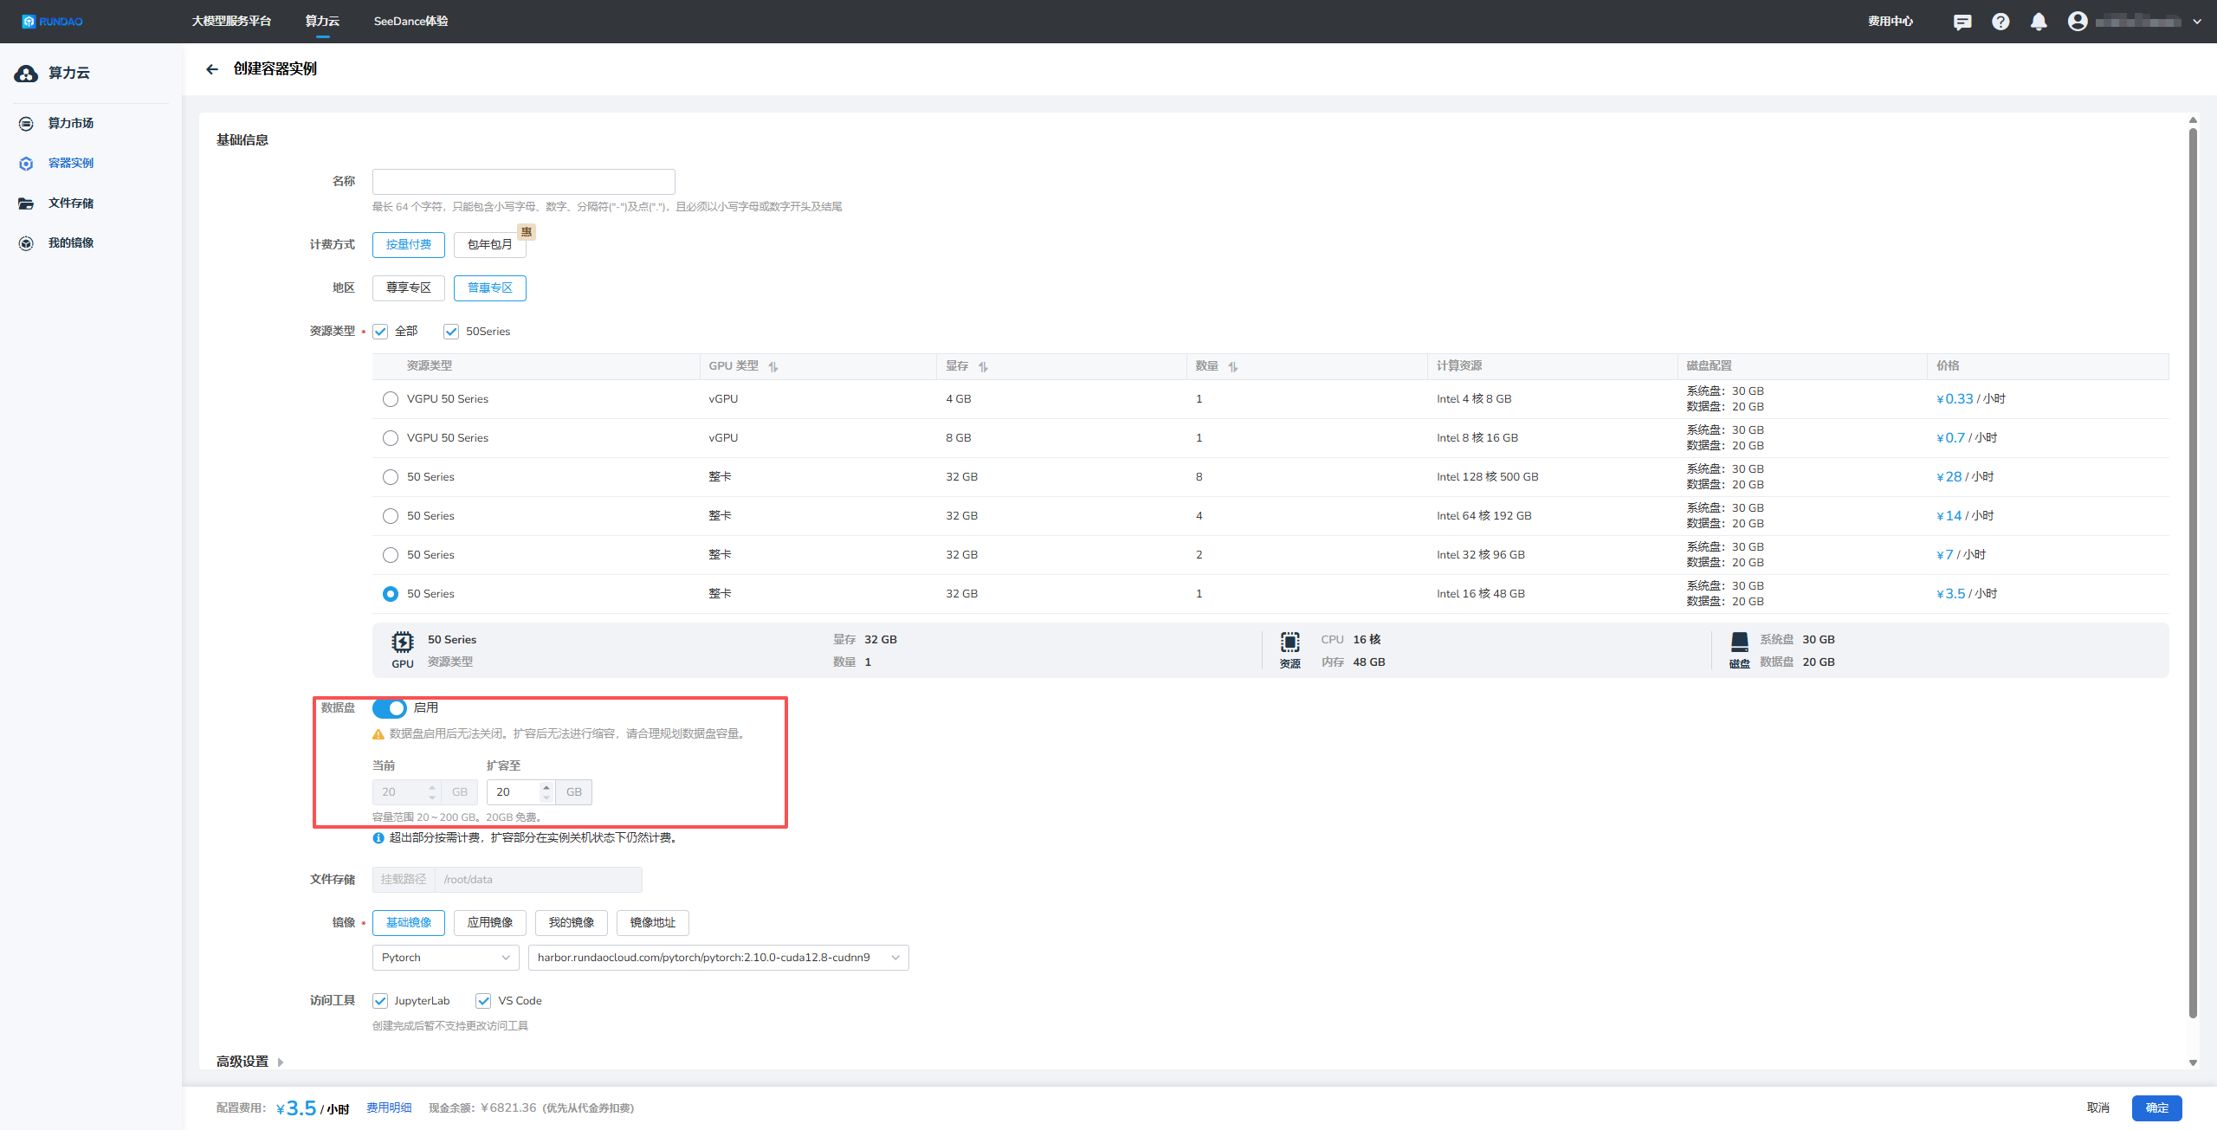Select the 包年包月 billing option

pos(490,245)
